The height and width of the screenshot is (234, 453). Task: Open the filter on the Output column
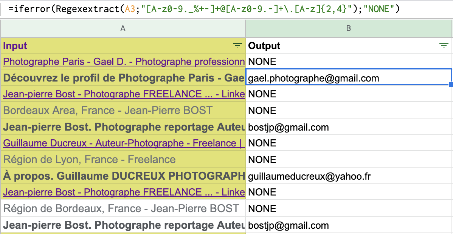point(444,46)
